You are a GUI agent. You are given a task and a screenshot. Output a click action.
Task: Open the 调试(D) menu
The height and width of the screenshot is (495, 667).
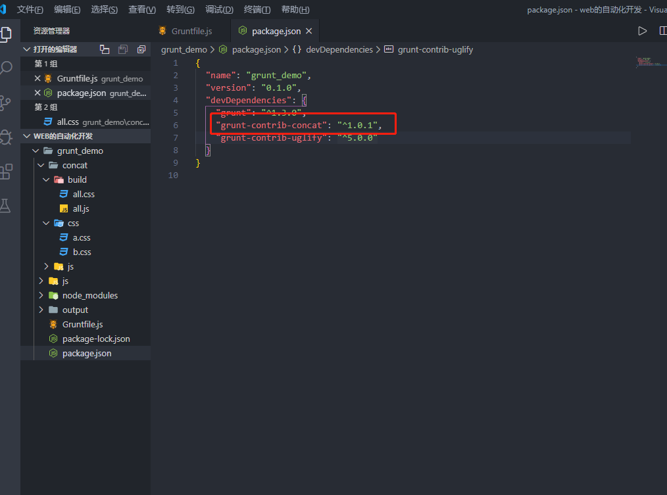pyautogui.click(x=219, y=9)
